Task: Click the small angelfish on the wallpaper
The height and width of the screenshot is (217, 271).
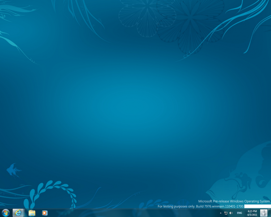Action: [x=14, y=170]
